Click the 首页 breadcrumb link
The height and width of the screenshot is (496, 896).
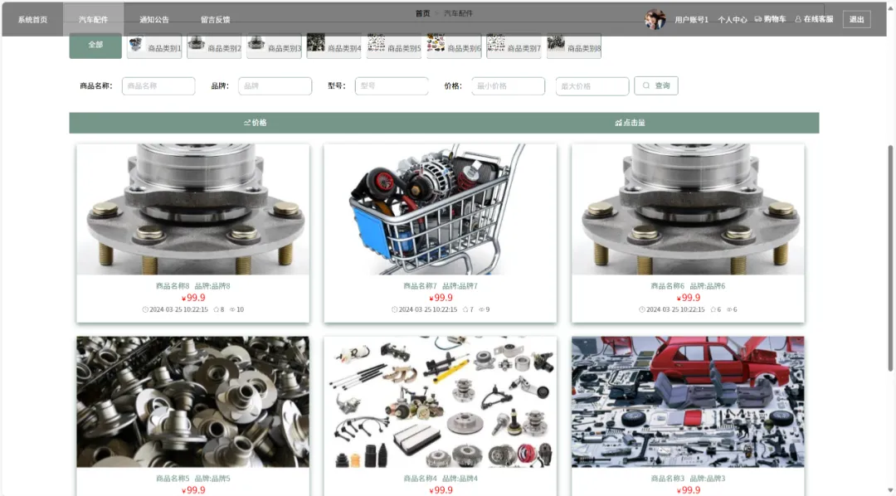tap(423, 13)
